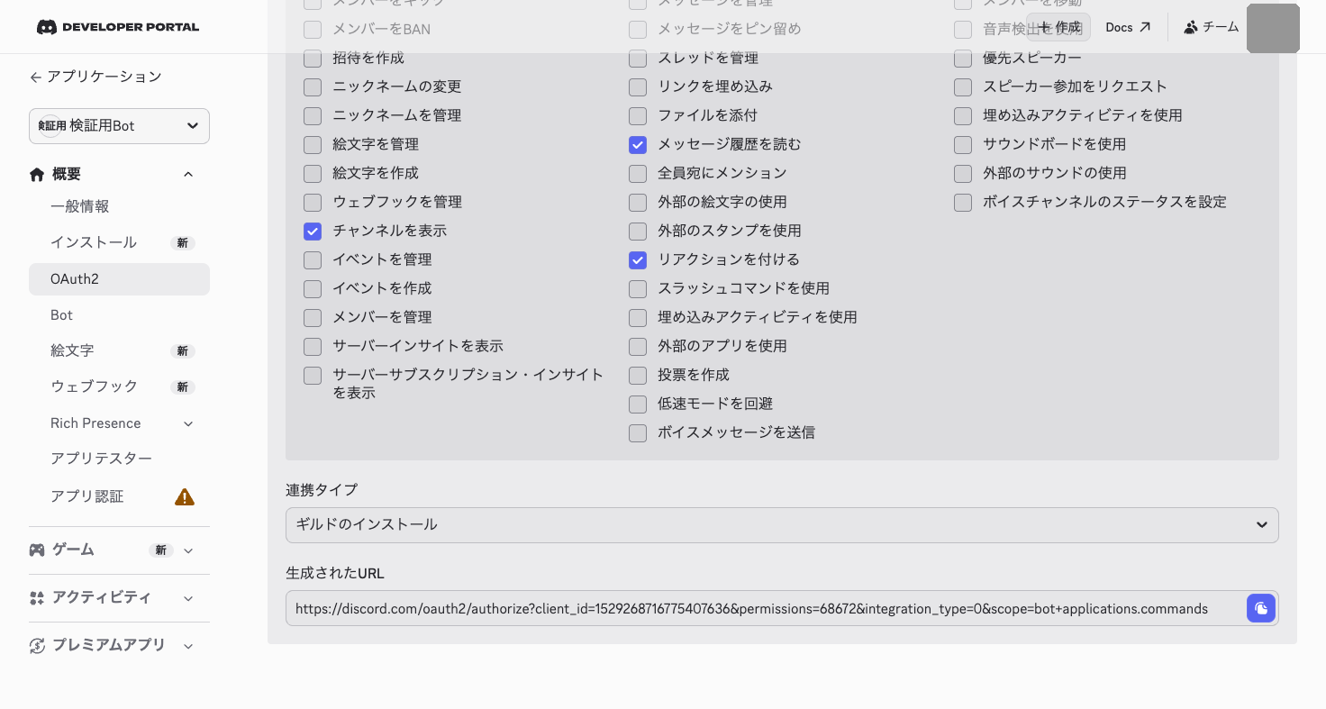Image resolution: width=1326 pixels, height=709 pixels.
Task: Open the Docs link
Action: pyautogui.click(x=1128, y=27)
